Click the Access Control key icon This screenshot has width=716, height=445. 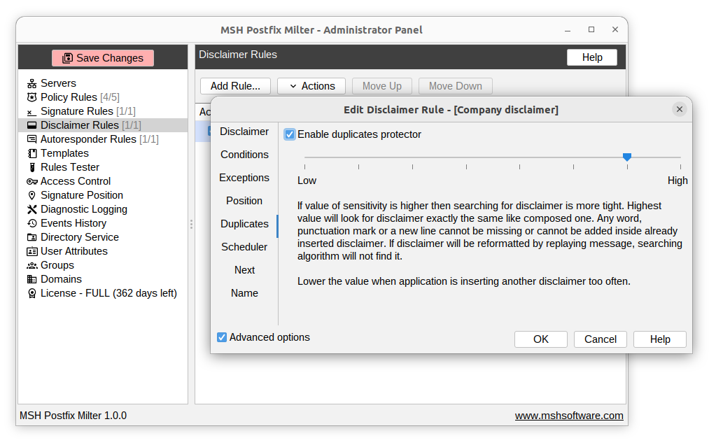tap(32, 182)
